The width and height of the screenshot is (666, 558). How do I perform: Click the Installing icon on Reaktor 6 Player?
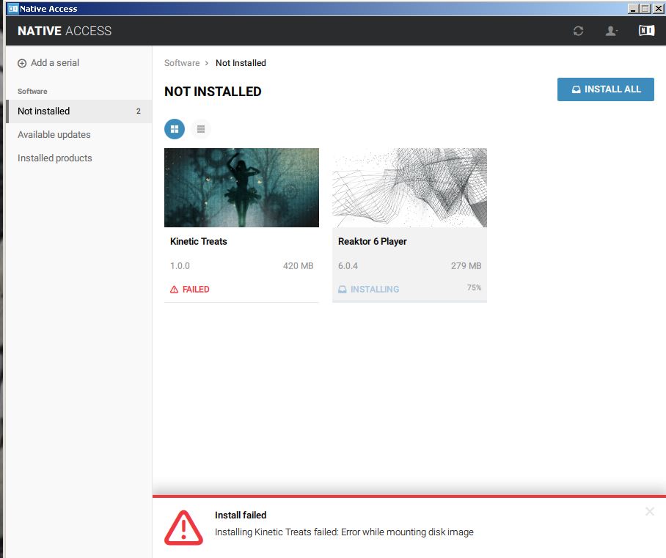(343, 290)
